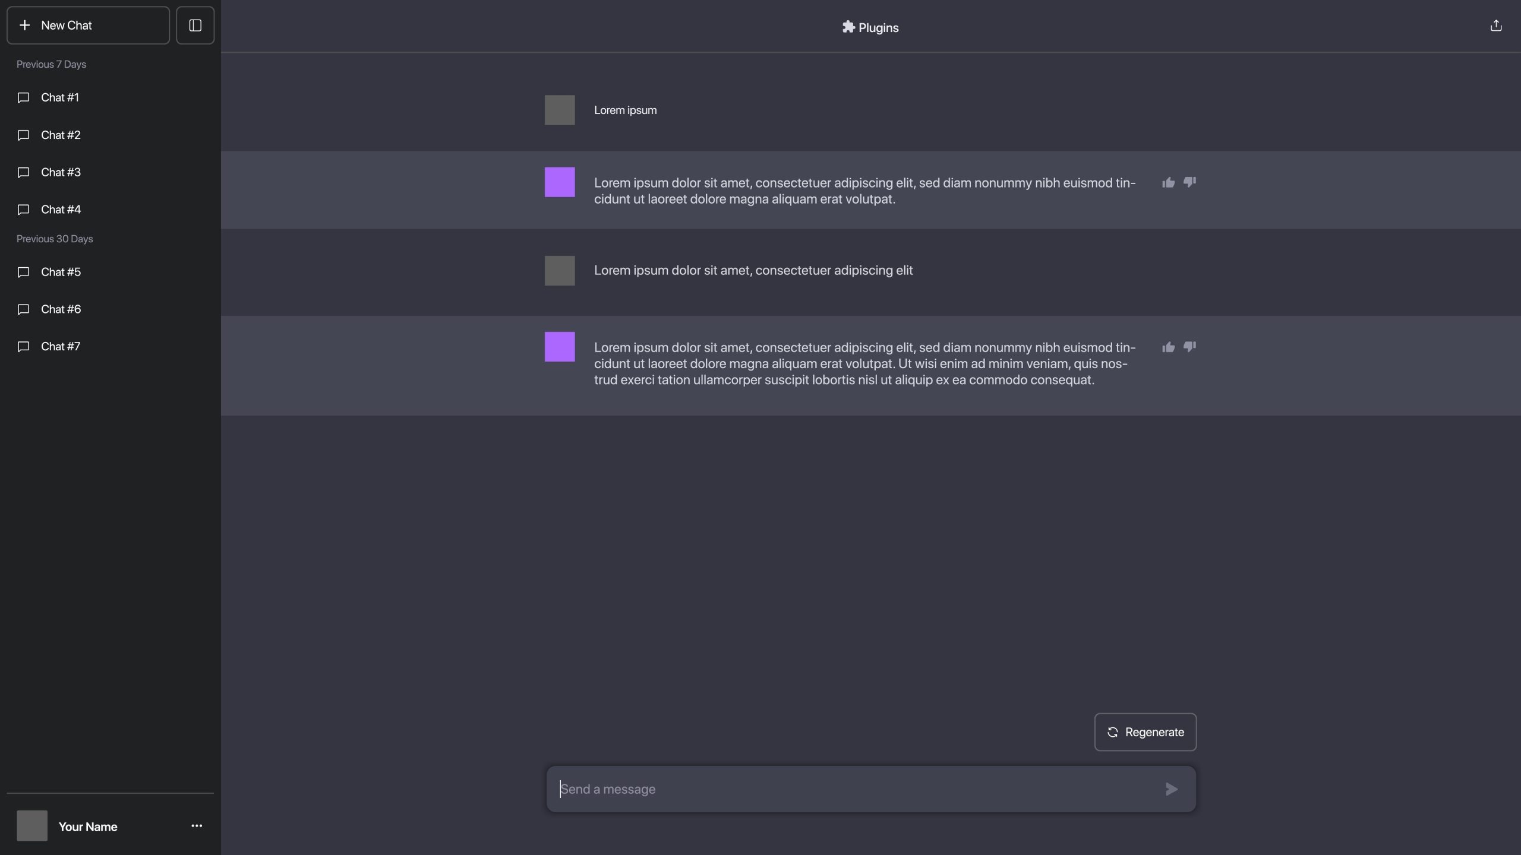Toggle the sidebar panel icon
The width and height of the screenshot is (1521, 855).
pyautogui.click(x=195, y=26)
